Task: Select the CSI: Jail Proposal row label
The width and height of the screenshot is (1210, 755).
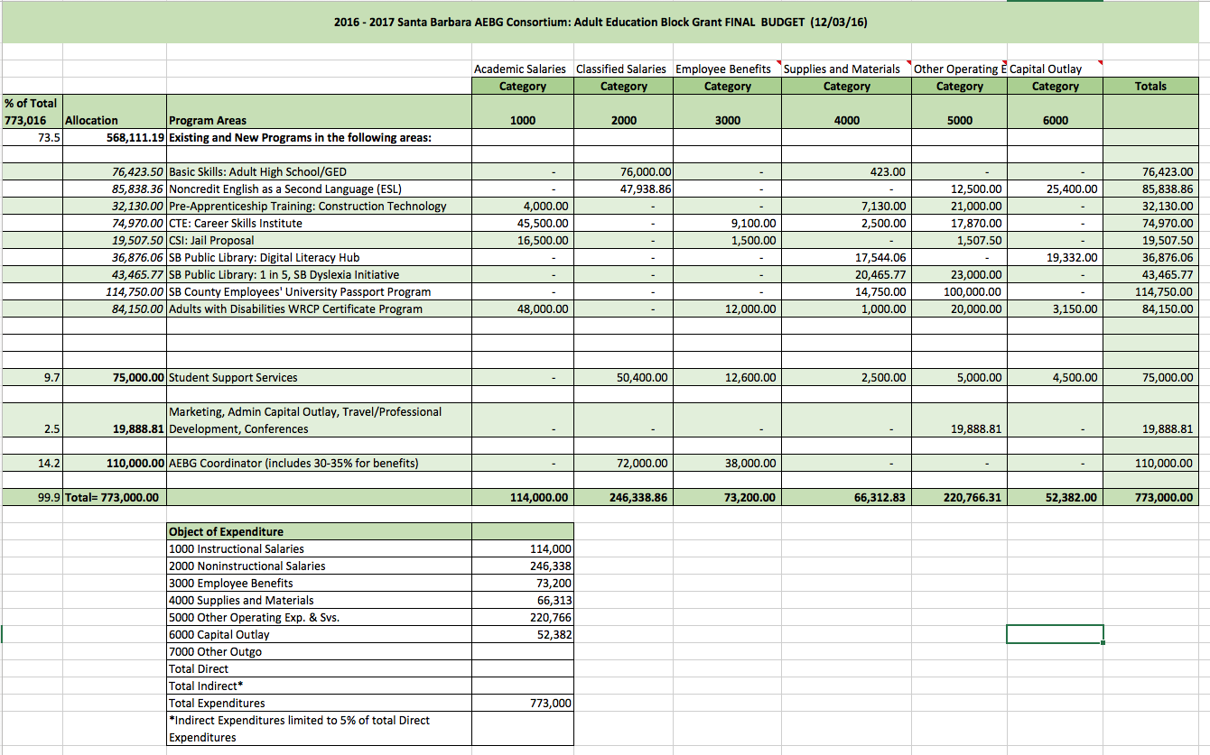Action: (211, 240)
